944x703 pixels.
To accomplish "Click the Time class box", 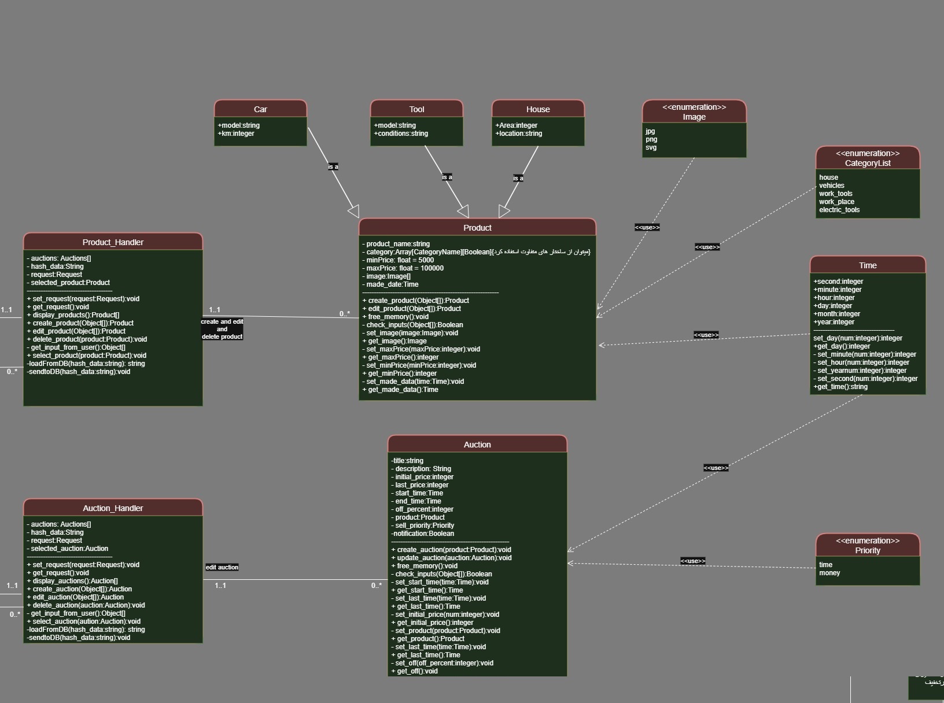I will tap(867, 324).
